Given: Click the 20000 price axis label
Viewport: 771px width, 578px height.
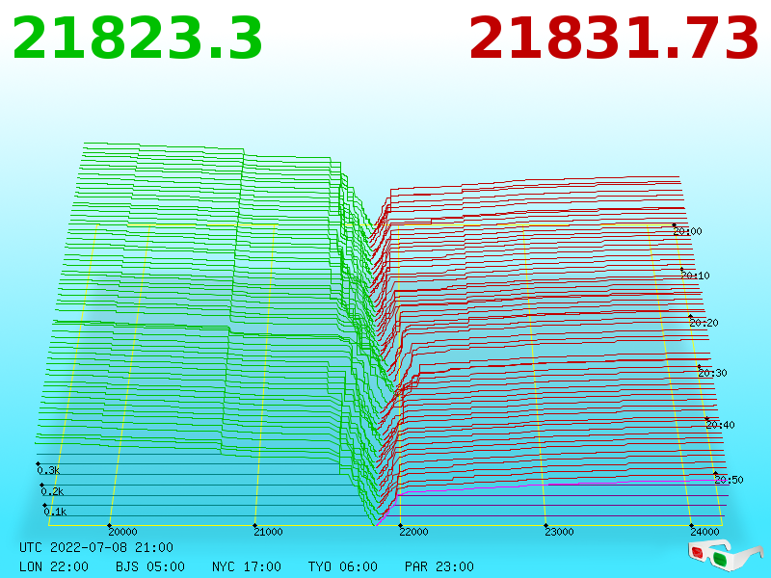Looking at the screenshot, I should 123,532.
